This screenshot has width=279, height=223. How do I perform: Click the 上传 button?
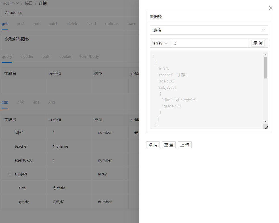coord(185,145)
